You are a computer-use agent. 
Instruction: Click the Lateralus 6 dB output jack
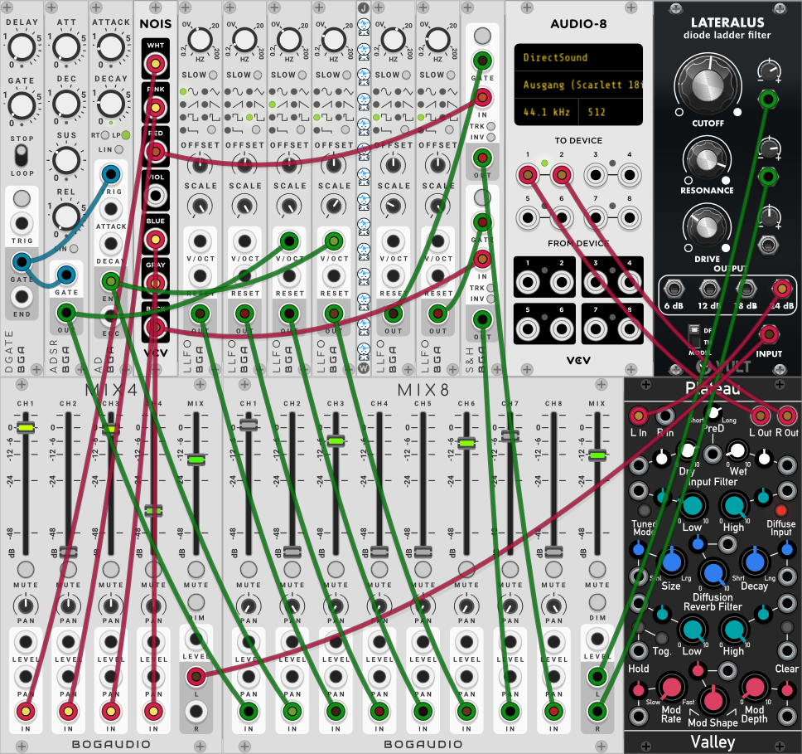674,289
